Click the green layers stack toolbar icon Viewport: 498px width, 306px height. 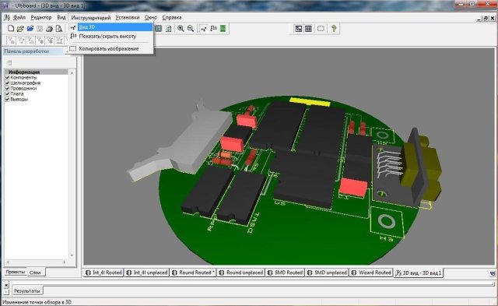click(223, 29)
